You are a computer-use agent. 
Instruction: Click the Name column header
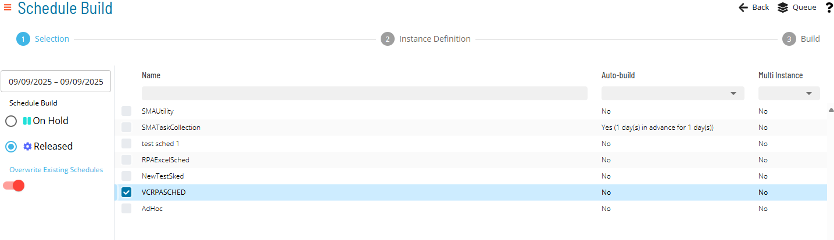pos(151,75)
